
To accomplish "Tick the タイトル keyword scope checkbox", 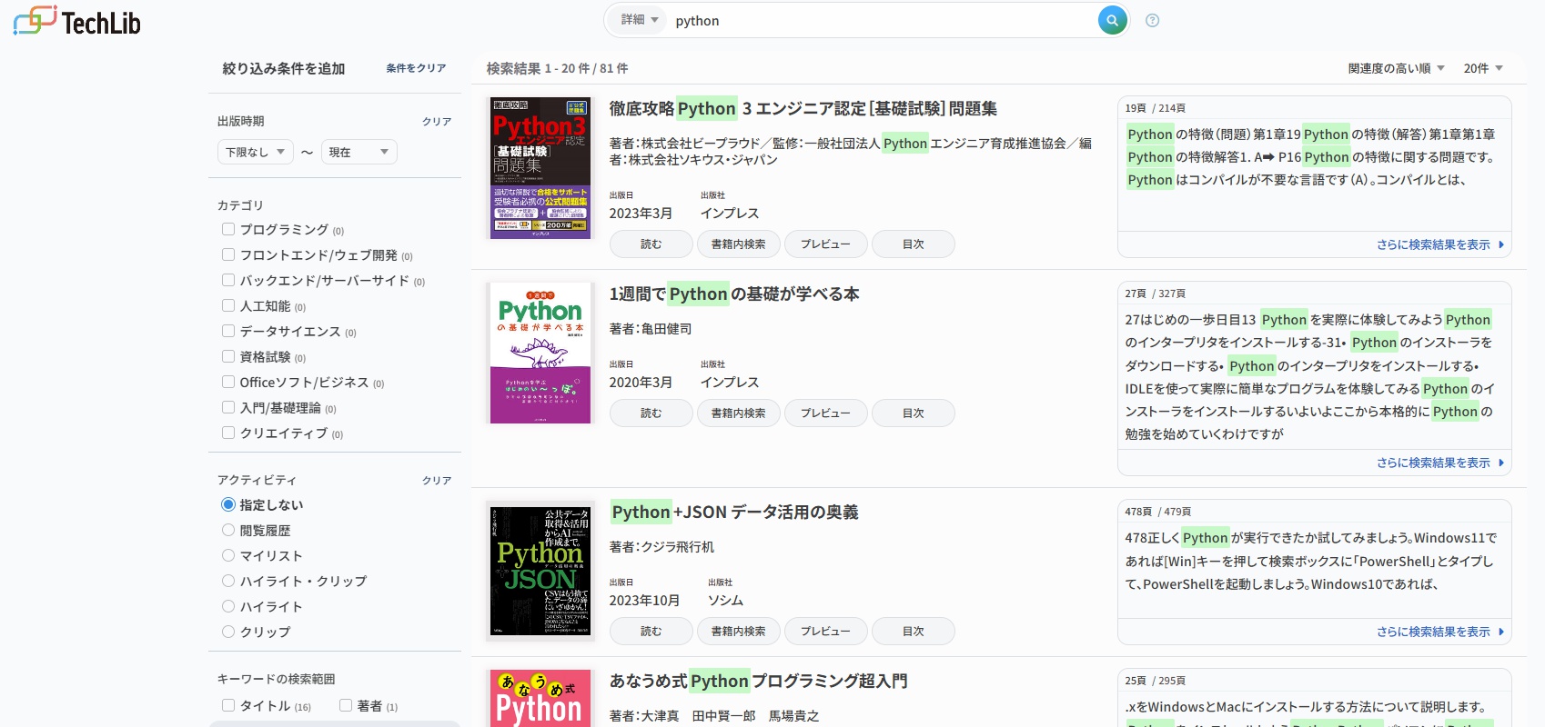I will (x=228, y=705).
